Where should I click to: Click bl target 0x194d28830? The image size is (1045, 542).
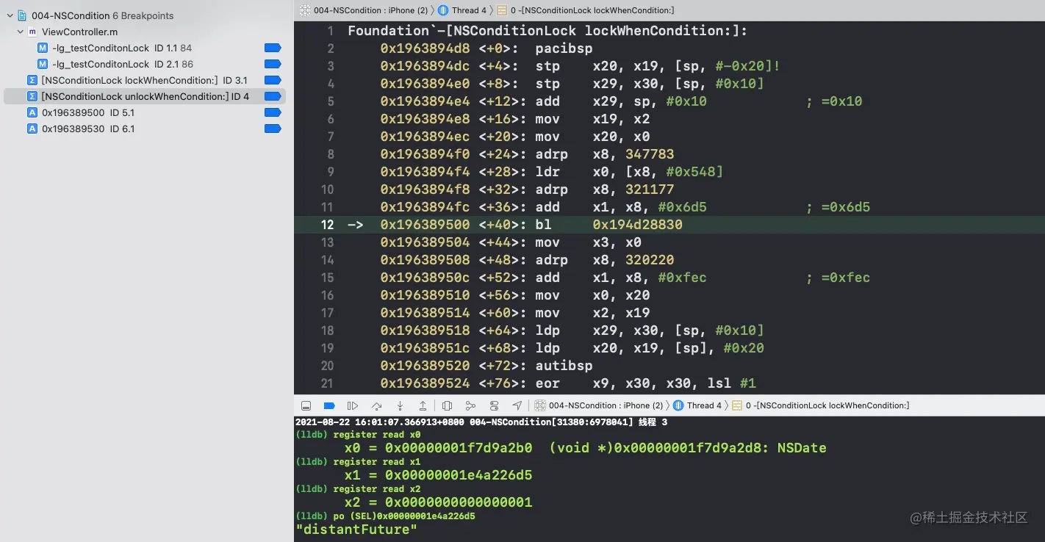click(x=637, y=225)
